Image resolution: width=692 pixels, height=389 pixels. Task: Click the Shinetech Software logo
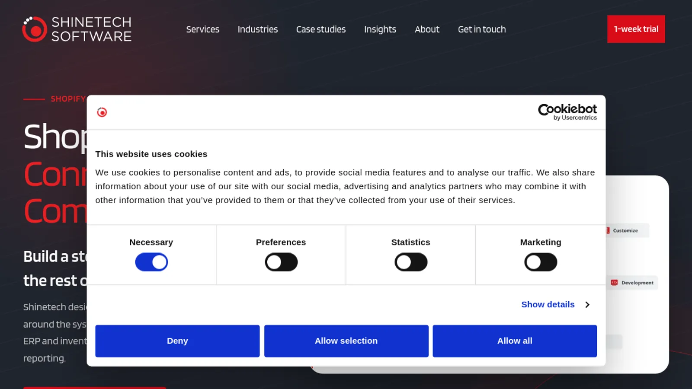(x=77, y=29)
